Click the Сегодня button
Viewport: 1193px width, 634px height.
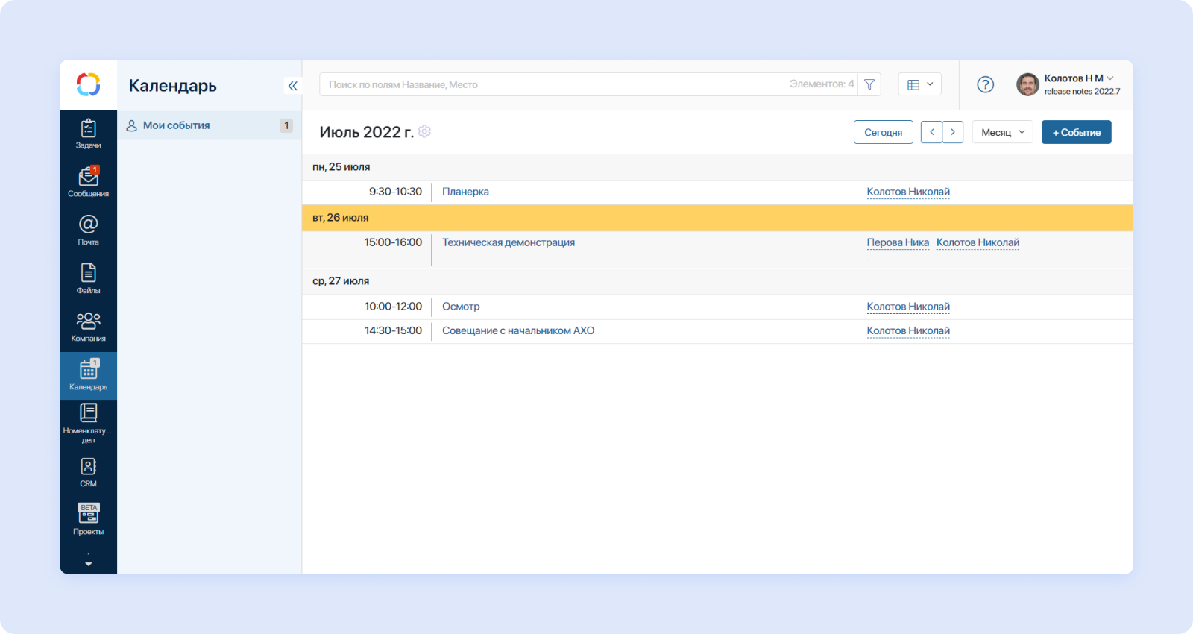[883, 132]
